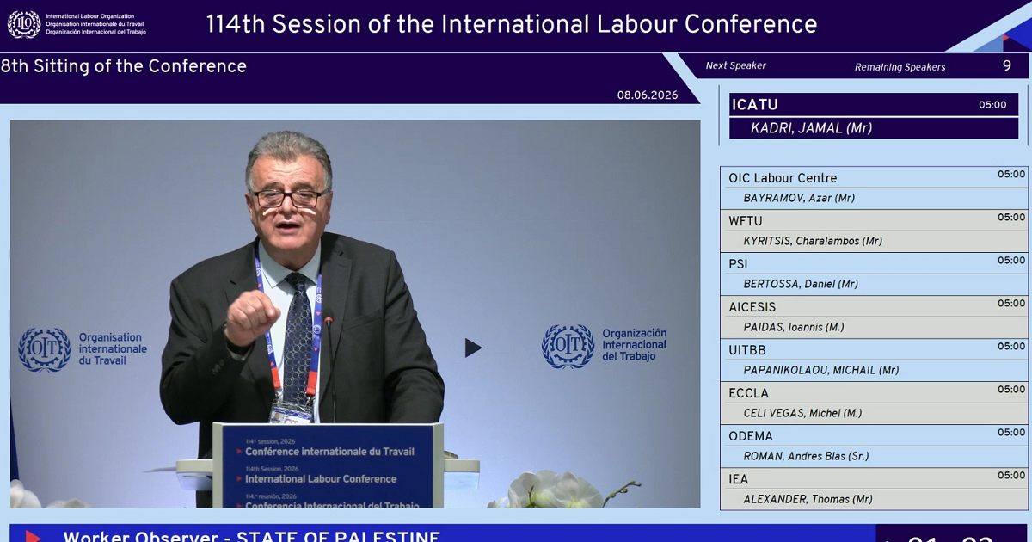Click the video stream of the speaker
This screenshot has height=542, width=1032.
click(x=355, y=313)
